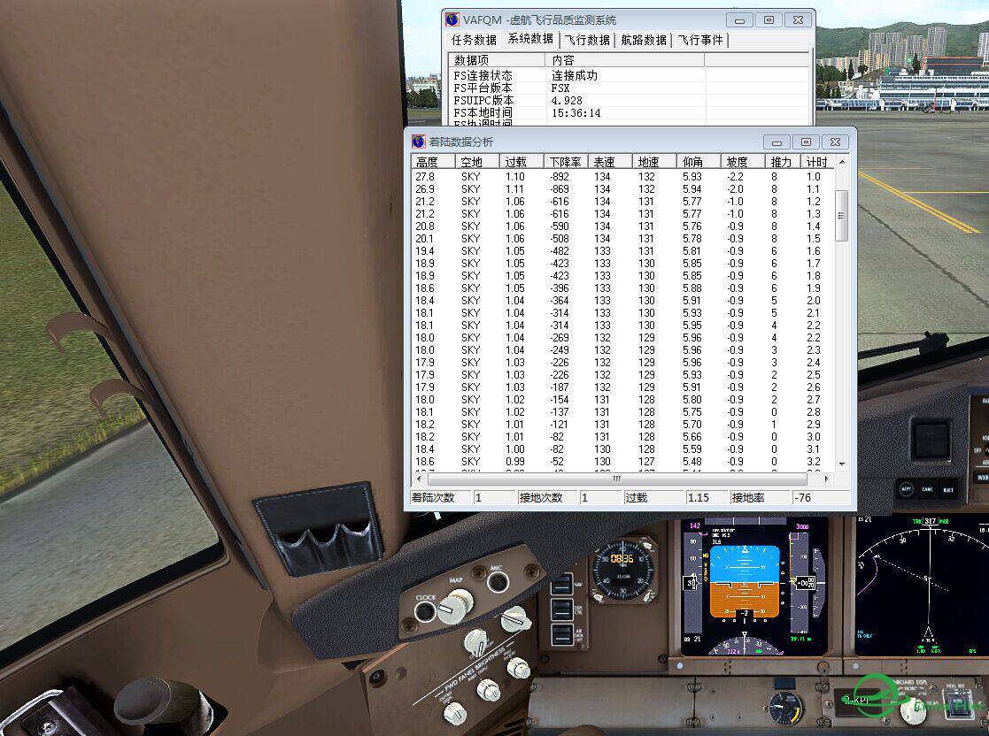Click the 过载 column header
Image resolution: width=989 pixels, height=736 pixels.
(x=515, y=161)
